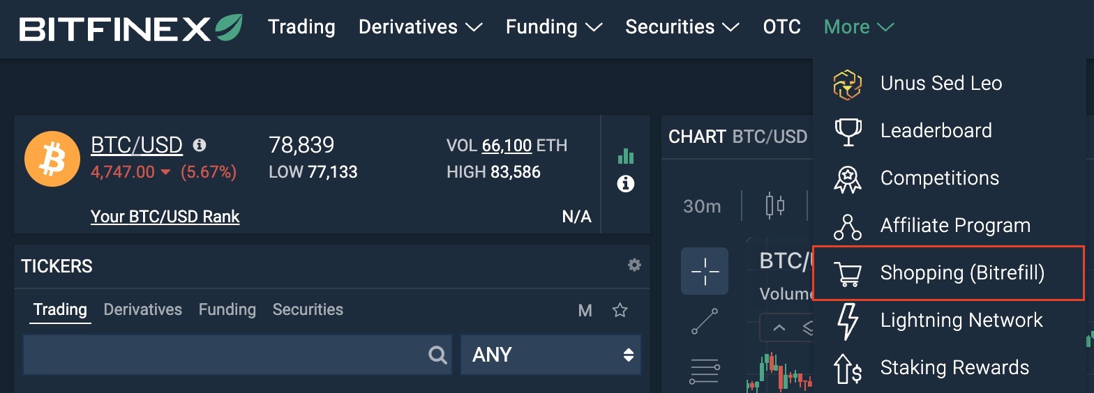
Task: Switch to the Funding tickers tab
Action: [x=227, y=309]
